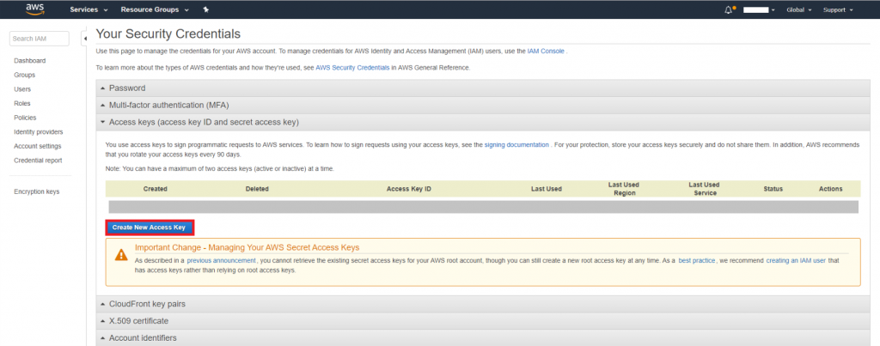The height and width of the screenshot is (346, 880).
Task: Open the Resource Groups dropdown
Action: pos(155,9)
